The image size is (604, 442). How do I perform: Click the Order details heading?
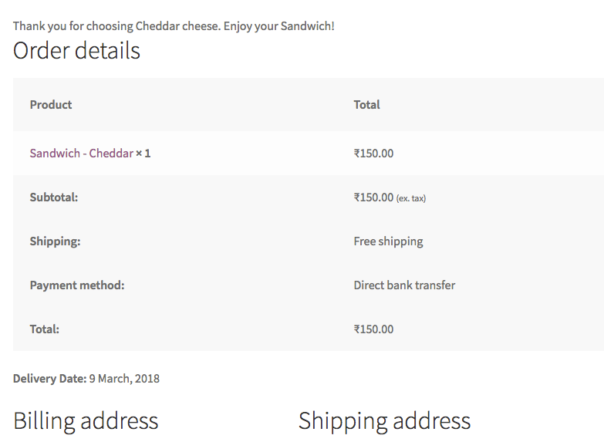76,50
